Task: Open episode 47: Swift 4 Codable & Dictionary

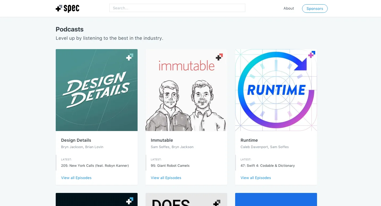Action: click(x=268, y=165)
